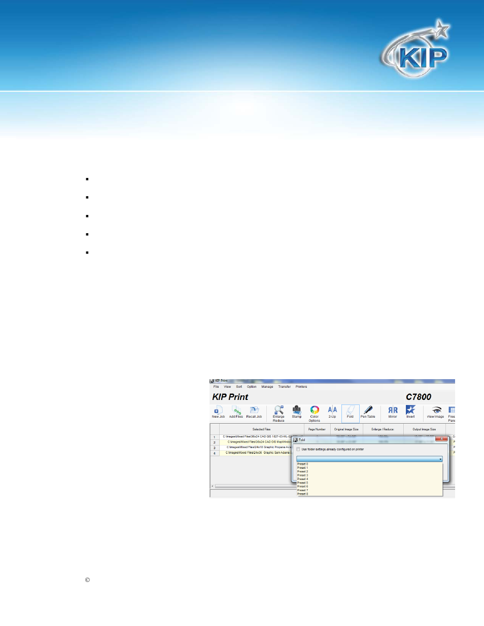The height and width of the screenshot is (626, 484).
Task: Click the horizontal scrollbar left arrow
Action: 213,487
